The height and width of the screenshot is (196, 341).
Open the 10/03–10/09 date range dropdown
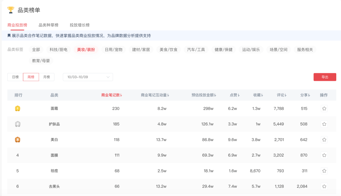88,77
